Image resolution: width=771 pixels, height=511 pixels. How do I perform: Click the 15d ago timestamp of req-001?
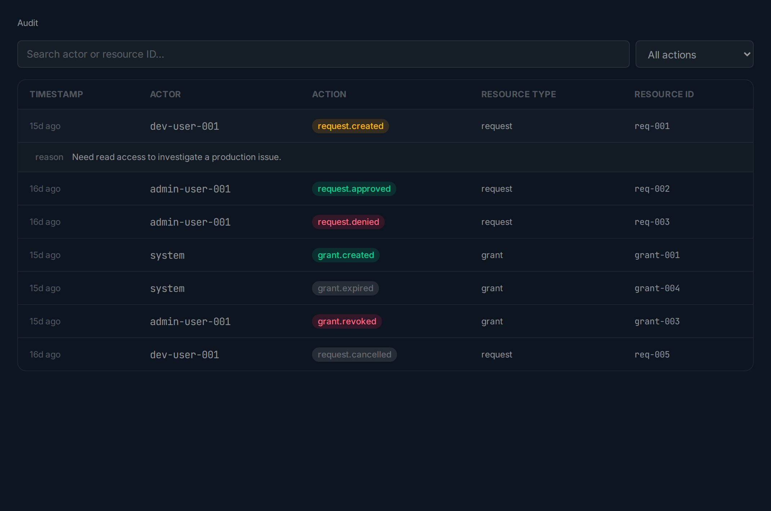click(x=45, y=126)
